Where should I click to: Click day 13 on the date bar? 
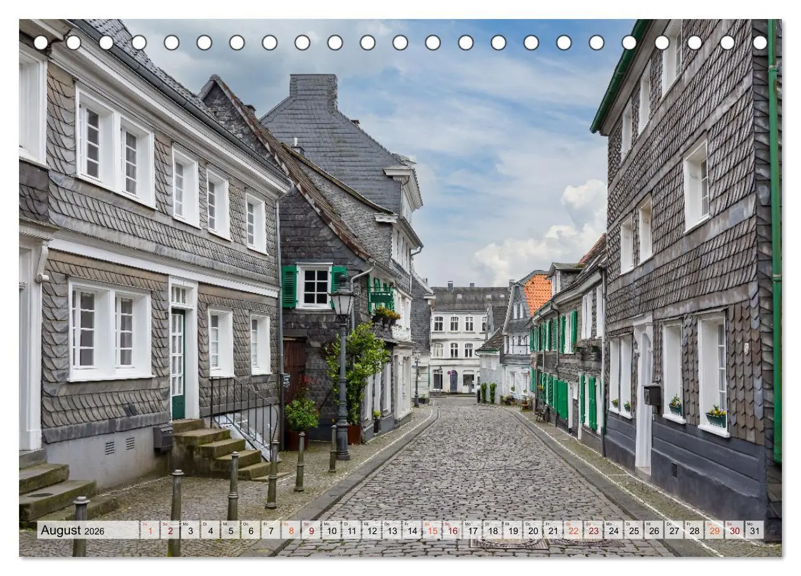point(392,530)
